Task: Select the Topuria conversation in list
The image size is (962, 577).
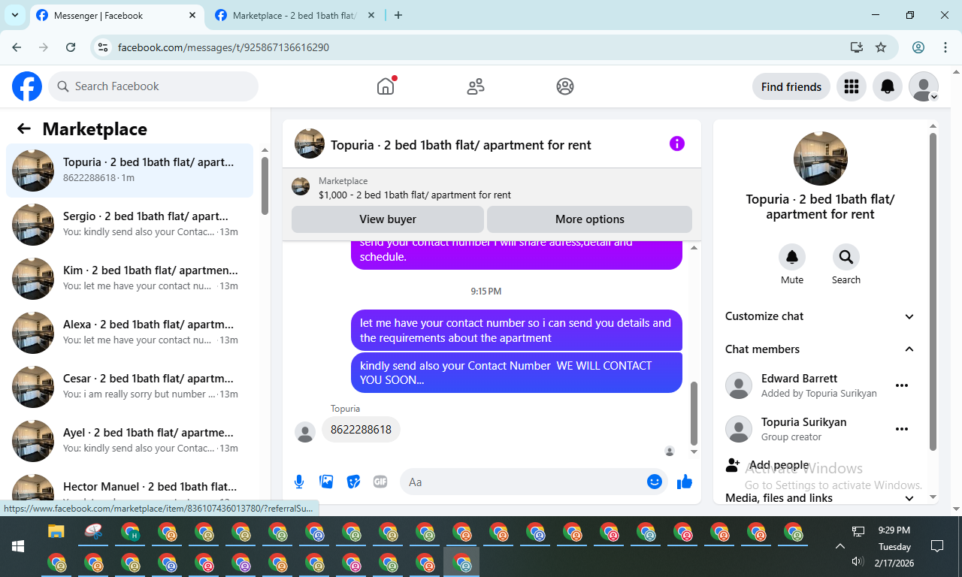Action: click(129, 171)
